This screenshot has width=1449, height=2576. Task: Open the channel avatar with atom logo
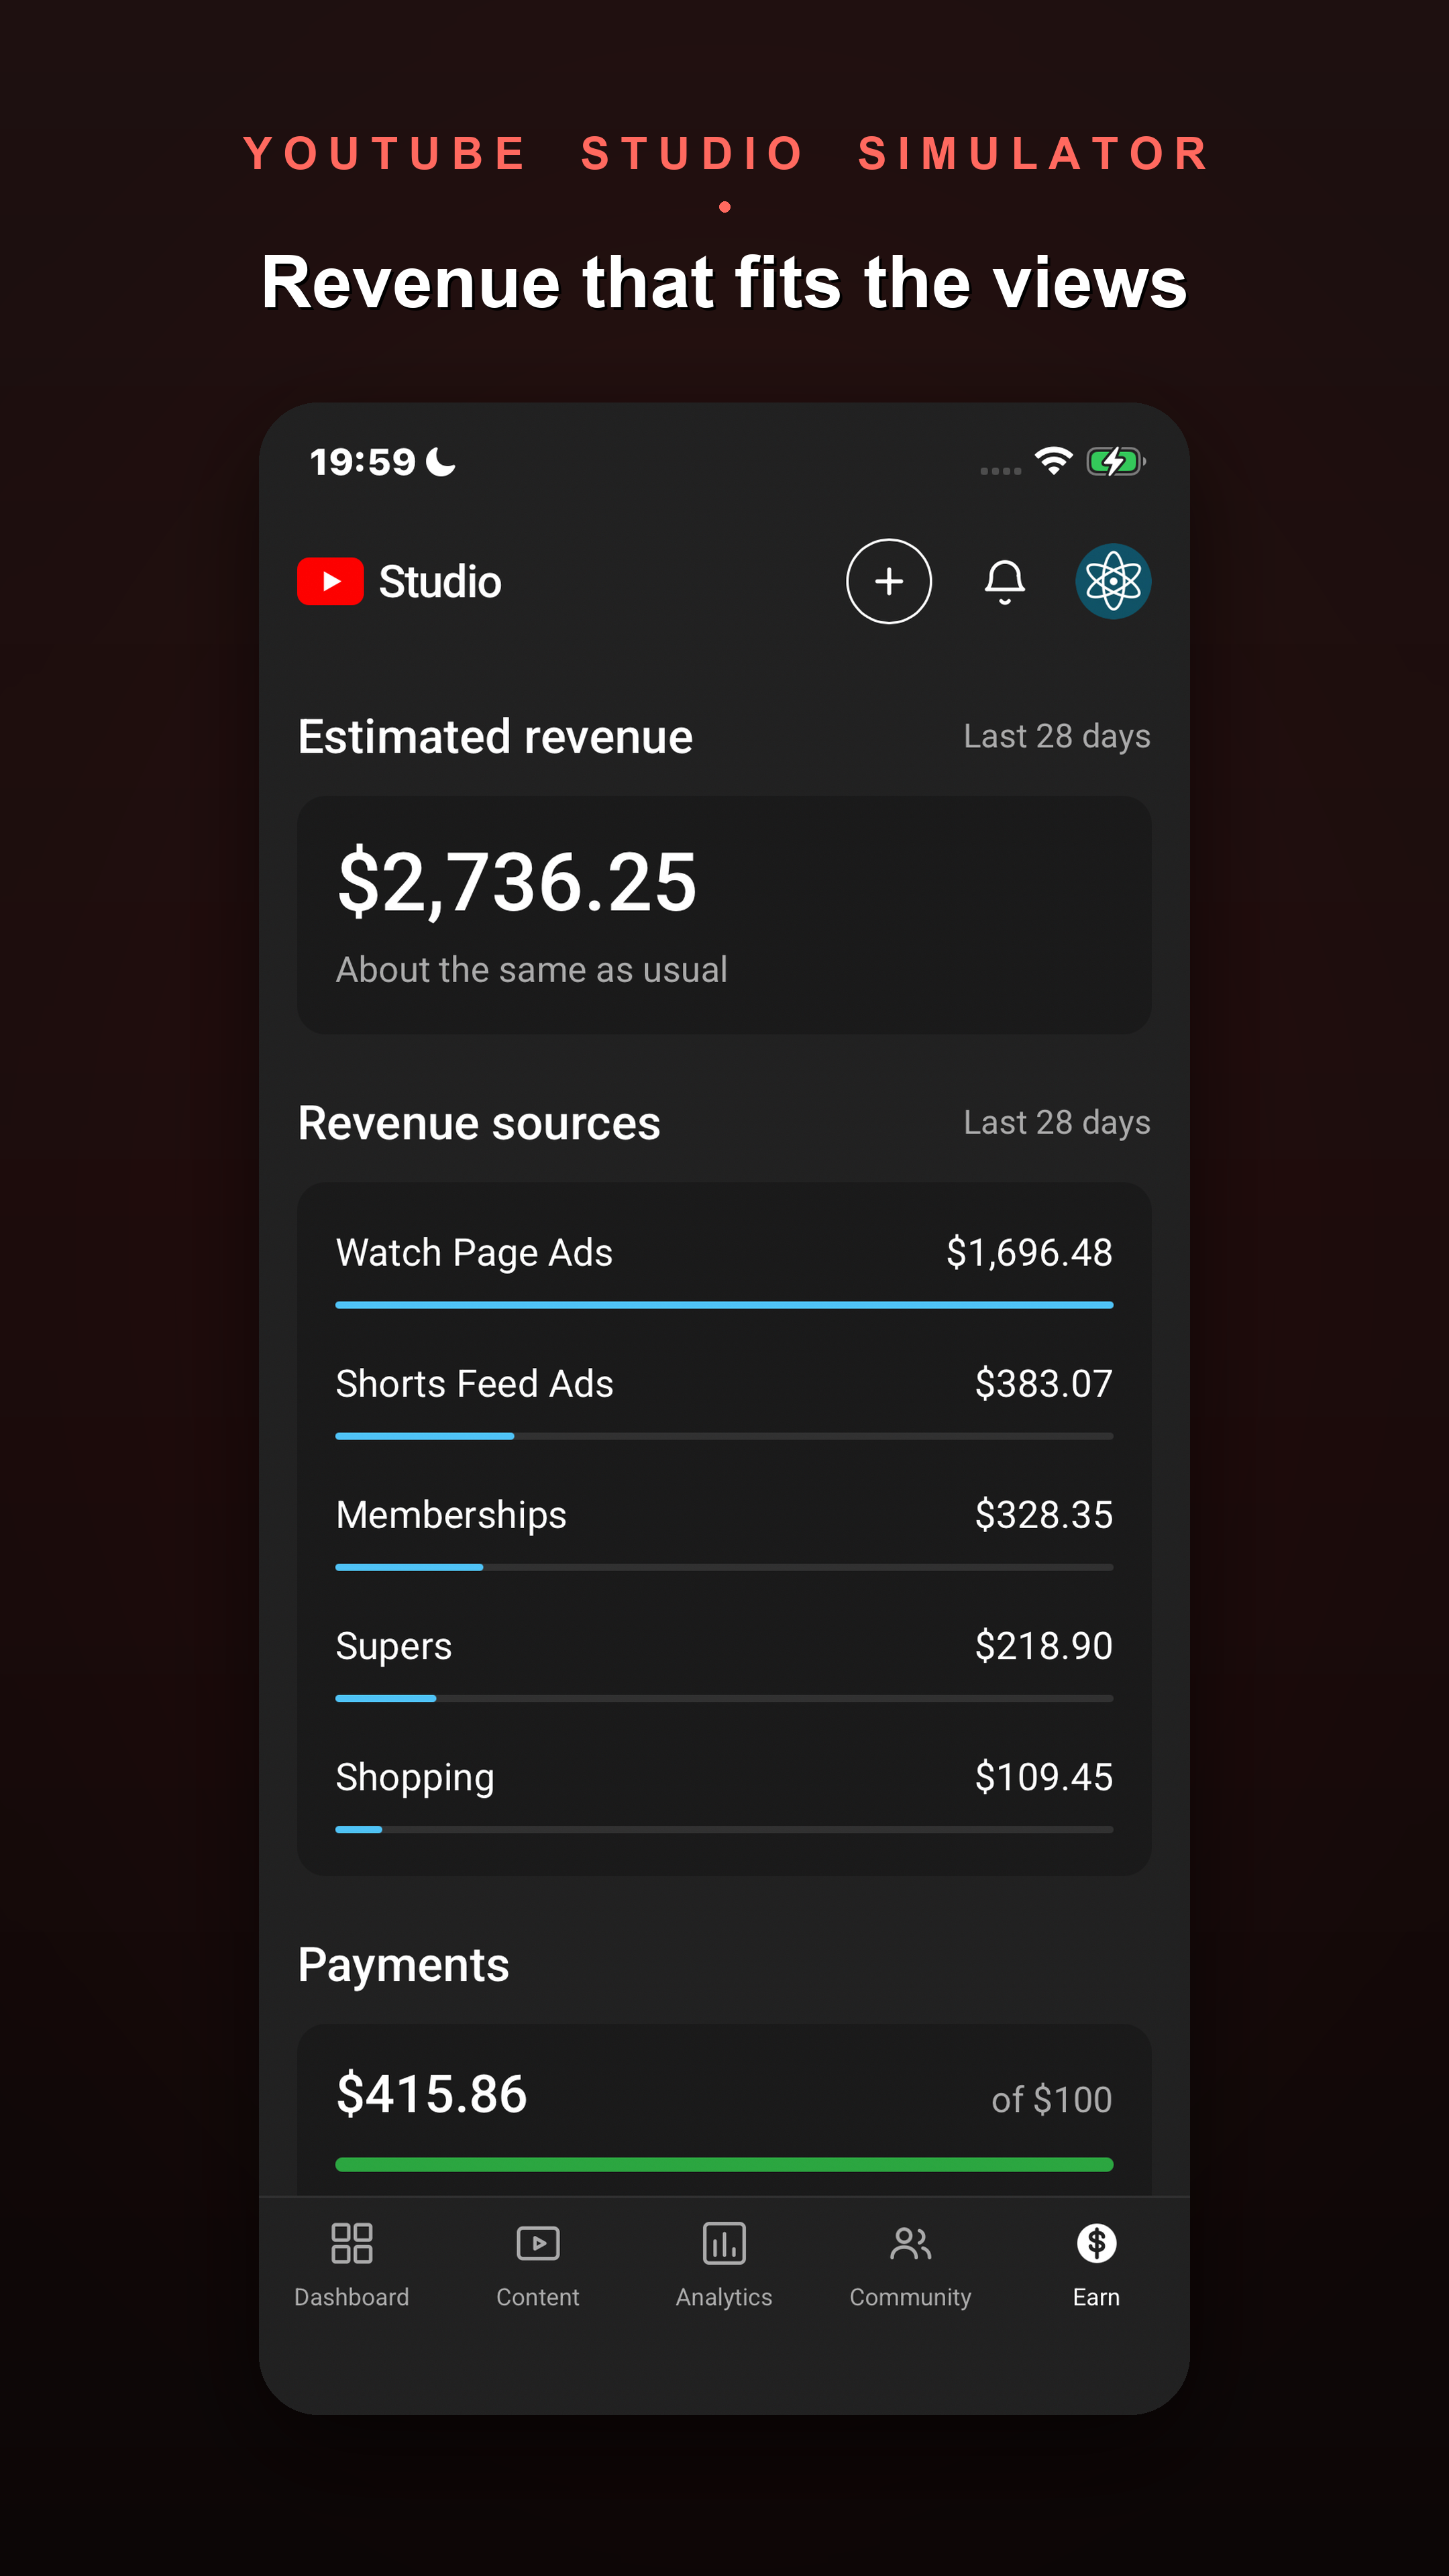tap(1113, 581)
